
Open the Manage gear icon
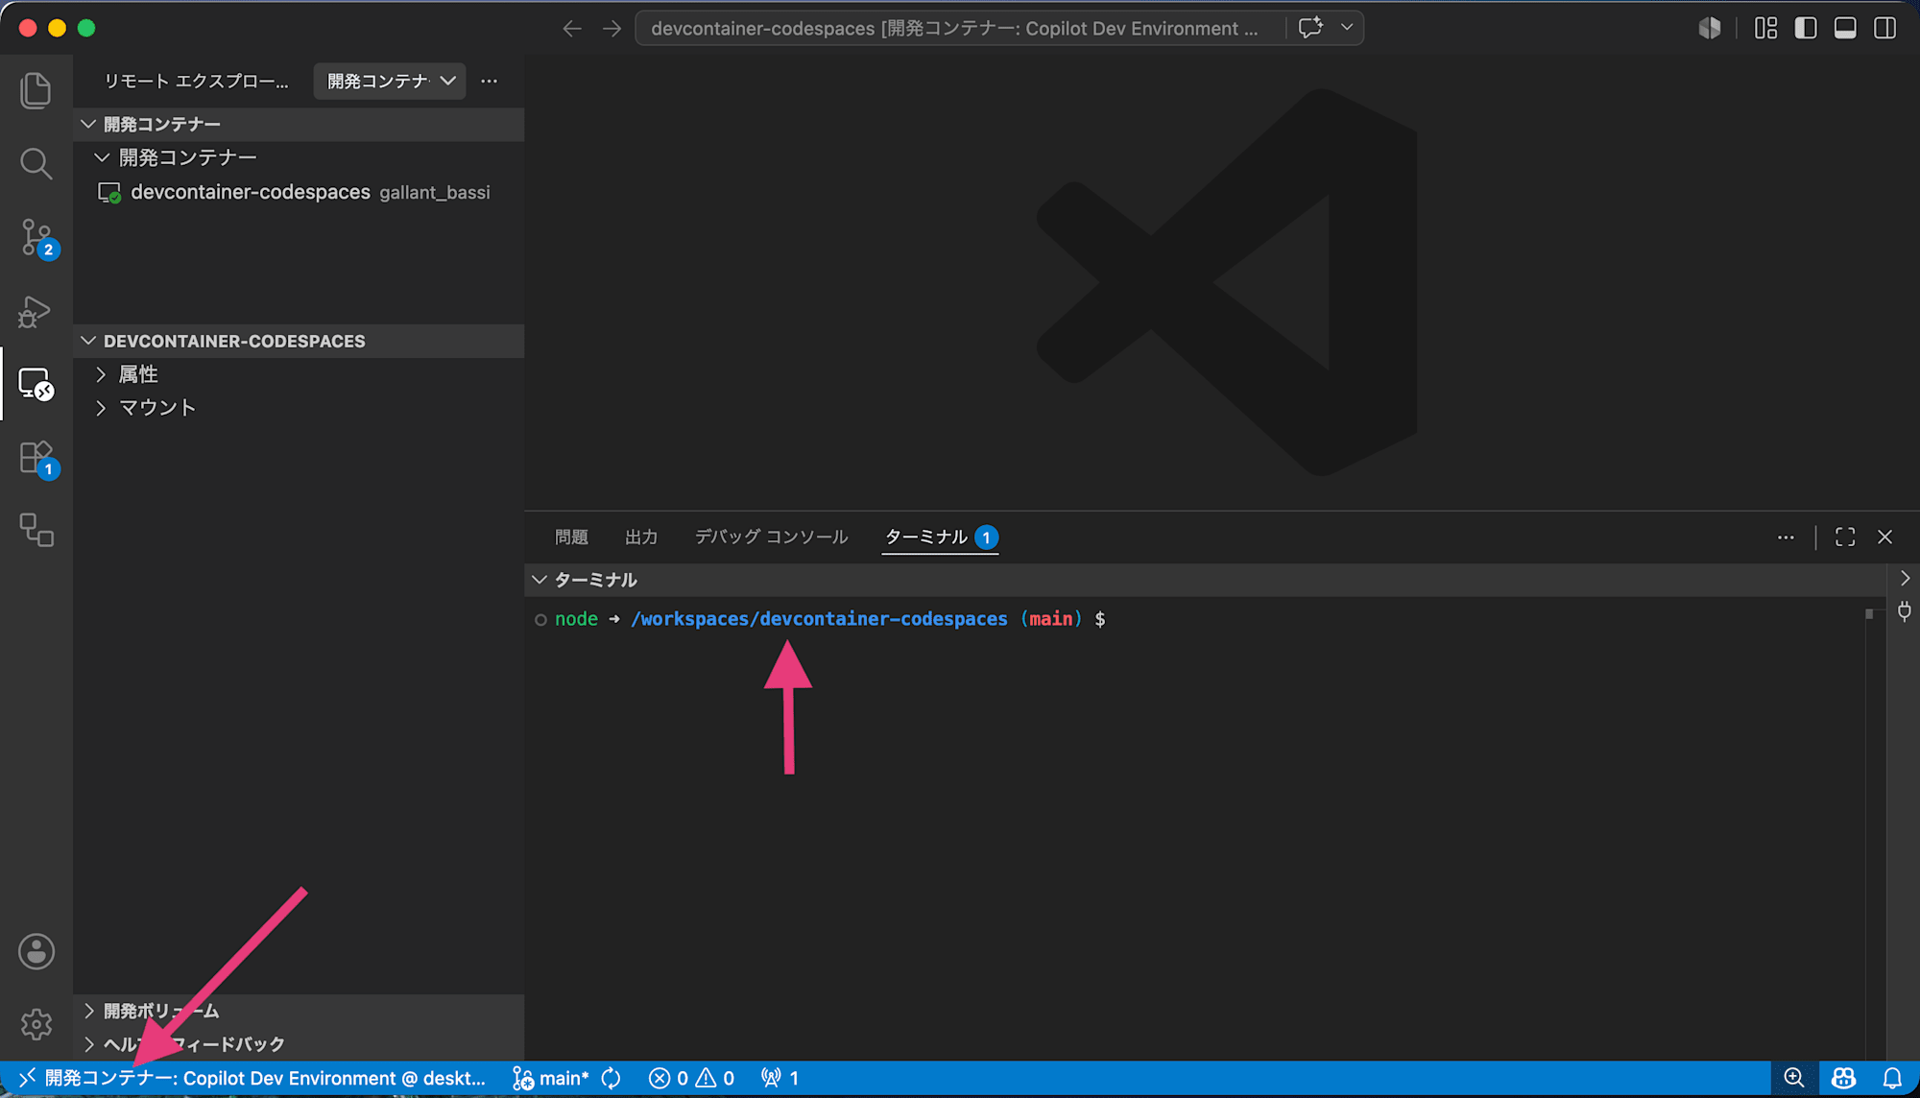(36, 1024)
